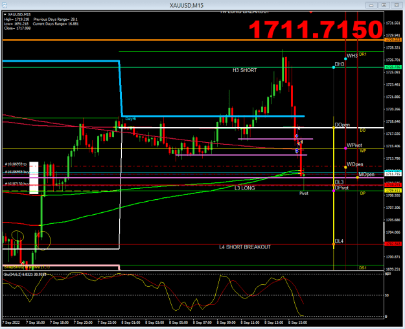Viewport: 405px width, 329px height.
Task: Click the 1731.561 value on price scale
Action: [x=393, y=23]
